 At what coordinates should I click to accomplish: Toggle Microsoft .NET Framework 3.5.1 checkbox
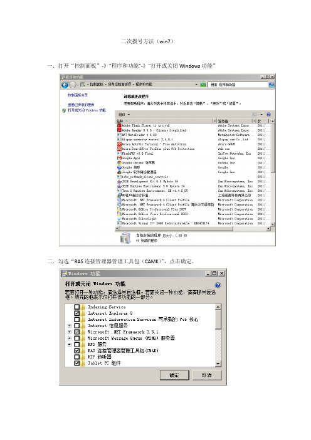pos(77,332)
